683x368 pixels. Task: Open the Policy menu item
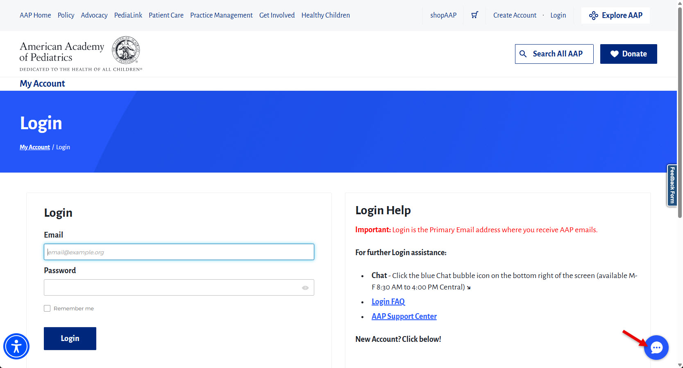tap(66, 15)
